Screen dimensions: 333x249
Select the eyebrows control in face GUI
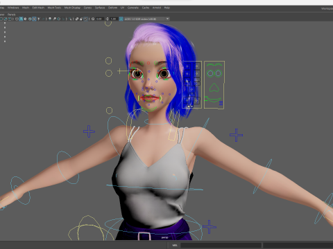point(214,64)
